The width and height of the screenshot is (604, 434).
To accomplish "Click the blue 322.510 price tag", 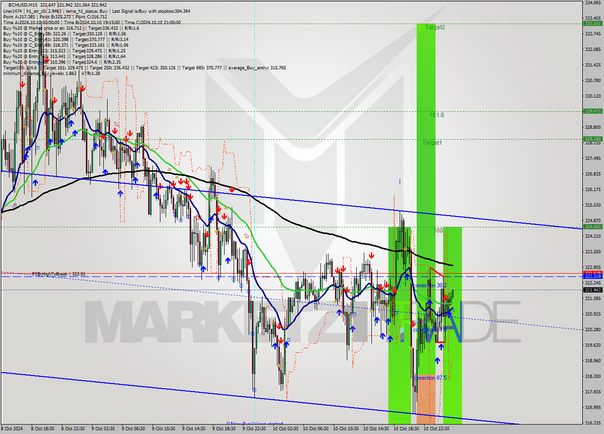I will click(x=593, y=276).
